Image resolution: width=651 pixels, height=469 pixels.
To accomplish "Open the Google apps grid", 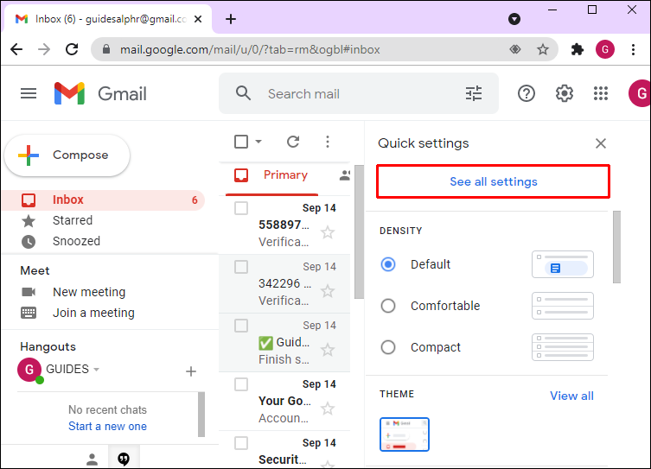I will 600,94.
